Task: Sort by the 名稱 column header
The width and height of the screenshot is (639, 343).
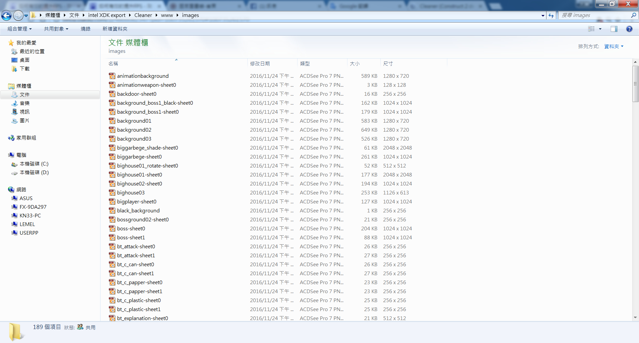Action: pyautogui.click(x=177, y=63)
